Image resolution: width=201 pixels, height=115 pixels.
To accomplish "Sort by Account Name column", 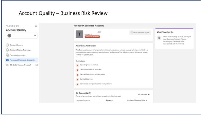I will [83, 100].
